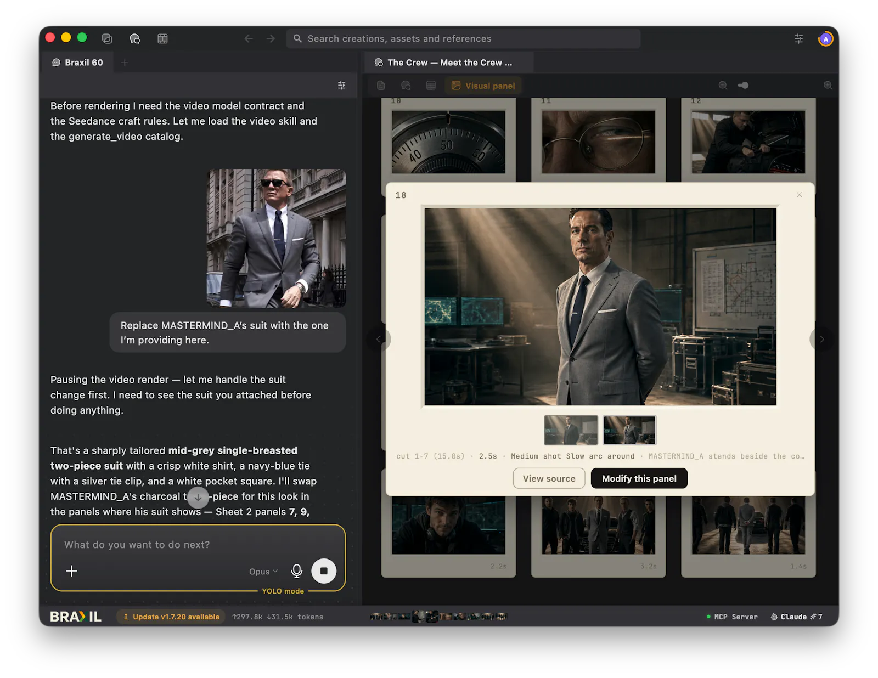Open panel 11 glasses close-up thumbnail
The width and height of the screenshot is (878, 678).
click(x=598, y=142)
